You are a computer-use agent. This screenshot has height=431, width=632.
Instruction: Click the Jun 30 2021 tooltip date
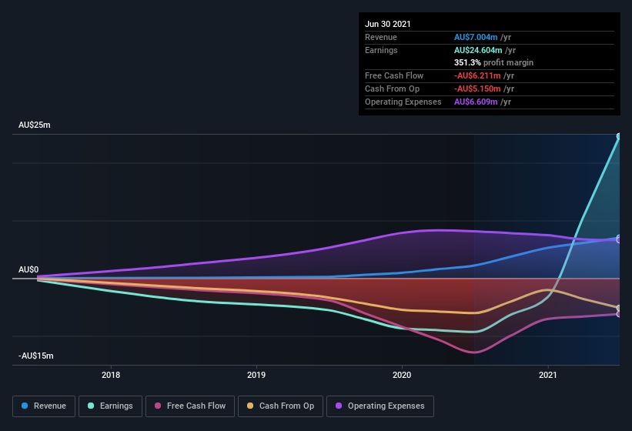coord(388,24)
